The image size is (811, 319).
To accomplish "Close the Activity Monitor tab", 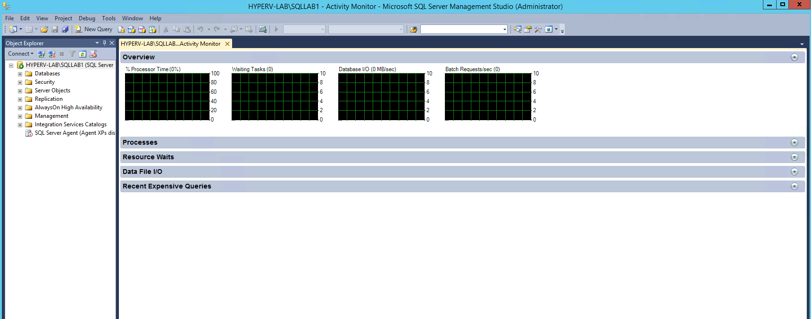I will 227,44.
